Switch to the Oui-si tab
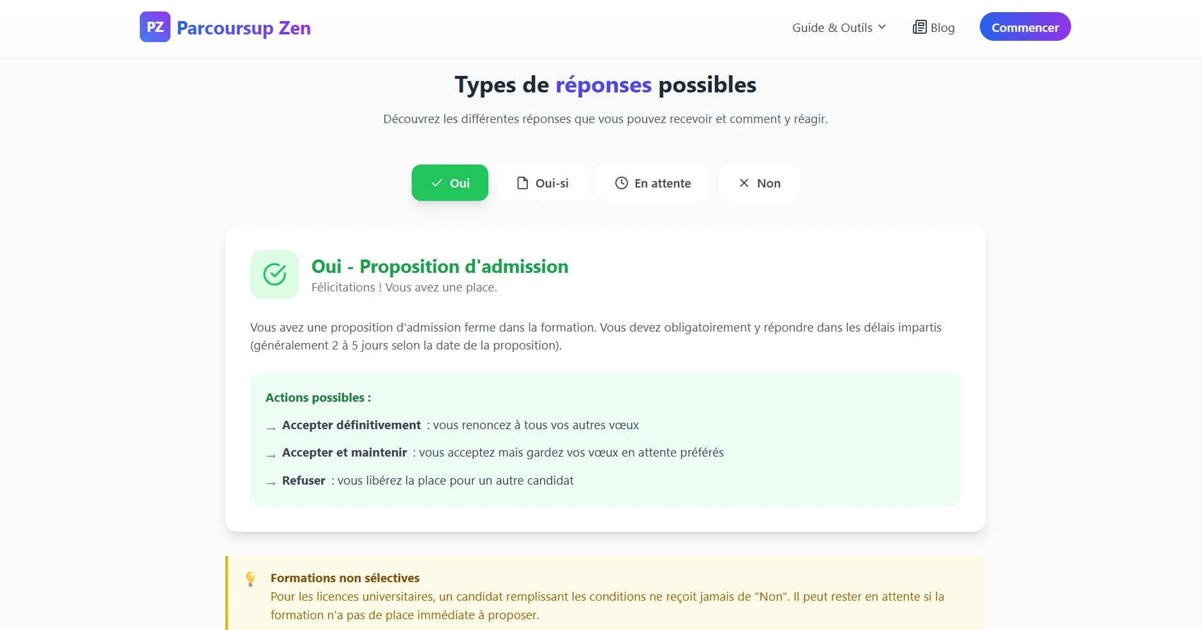This screenshot has height=630, width=1202. point(542,183)
